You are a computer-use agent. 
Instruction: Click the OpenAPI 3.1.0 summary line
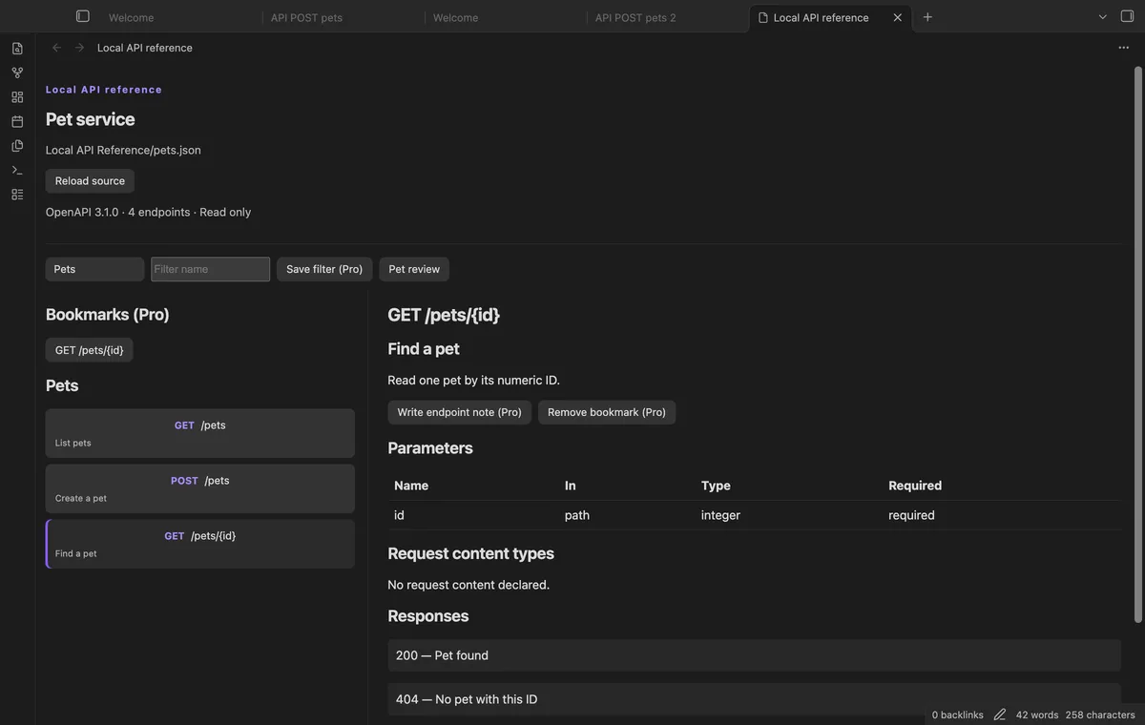(x=148, y=212)
